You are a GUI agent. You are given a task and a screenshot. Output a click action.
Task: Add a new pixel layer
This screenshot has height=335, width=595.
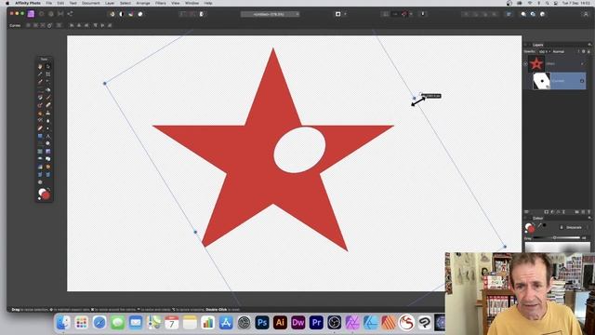click(x=583, y=212)
